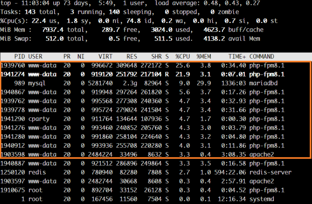Click the redis user name
This screenshot has width=312, height=204.
pos(37,172)
